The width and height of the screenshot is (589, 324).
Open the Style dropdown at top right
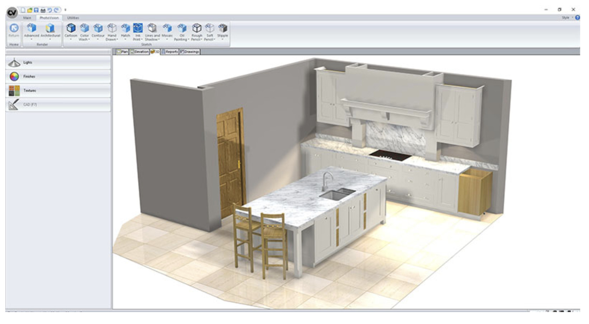[567, 18]
